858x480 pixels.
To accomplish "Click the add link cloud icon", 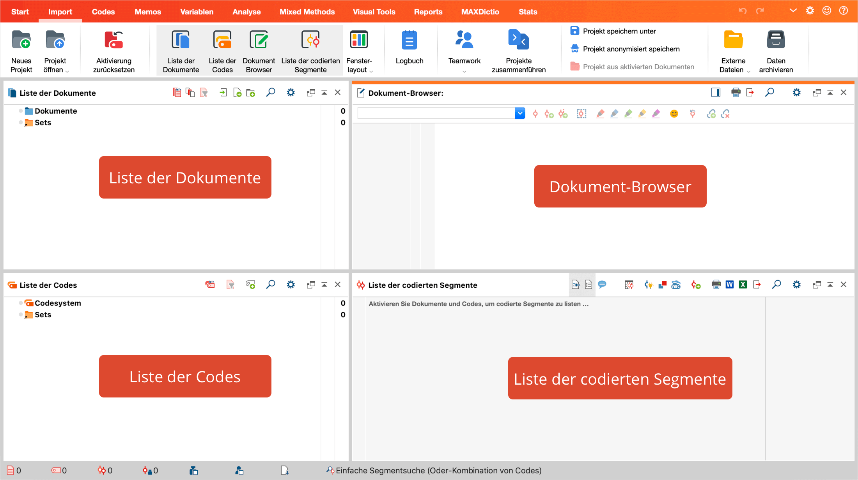I will point(711,114).
